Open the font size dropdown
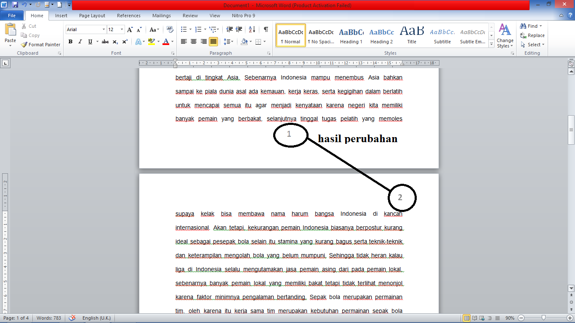575x323 pixels. 122,29
